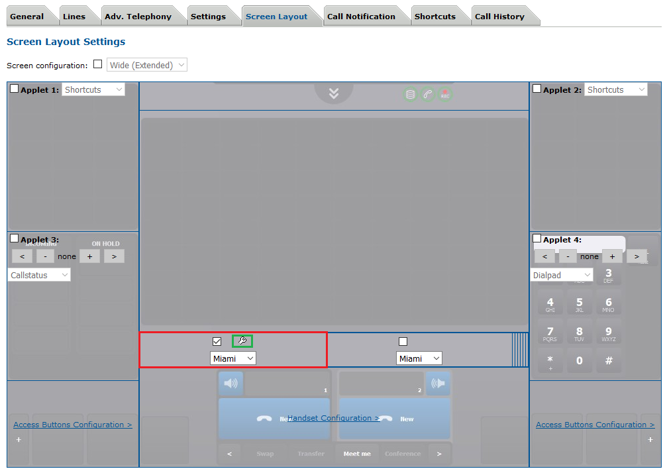Open the Callstatus dropdown in Applet 3
The width and height of the screenshot is (665, 471).
click(x=39, y=275)
